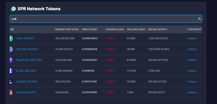Open xtokens contract link in TrueUSD row
The height and width of the screenshot is (104, 217).
coord(192,82)
